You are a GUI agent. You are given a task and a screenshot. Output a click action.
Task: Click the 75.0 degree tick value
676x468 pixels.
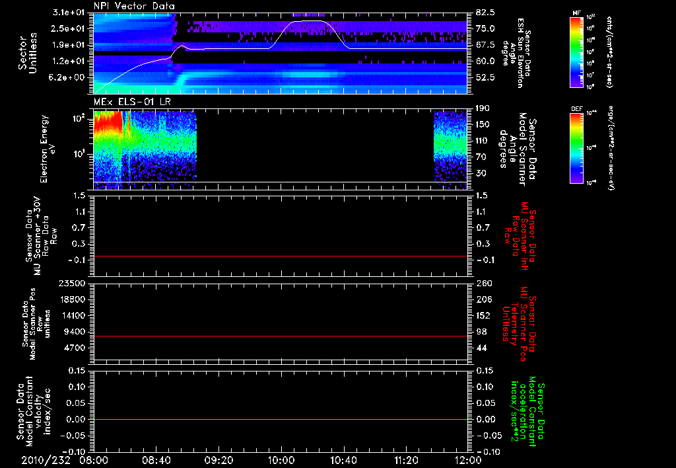tap(485, 28)
